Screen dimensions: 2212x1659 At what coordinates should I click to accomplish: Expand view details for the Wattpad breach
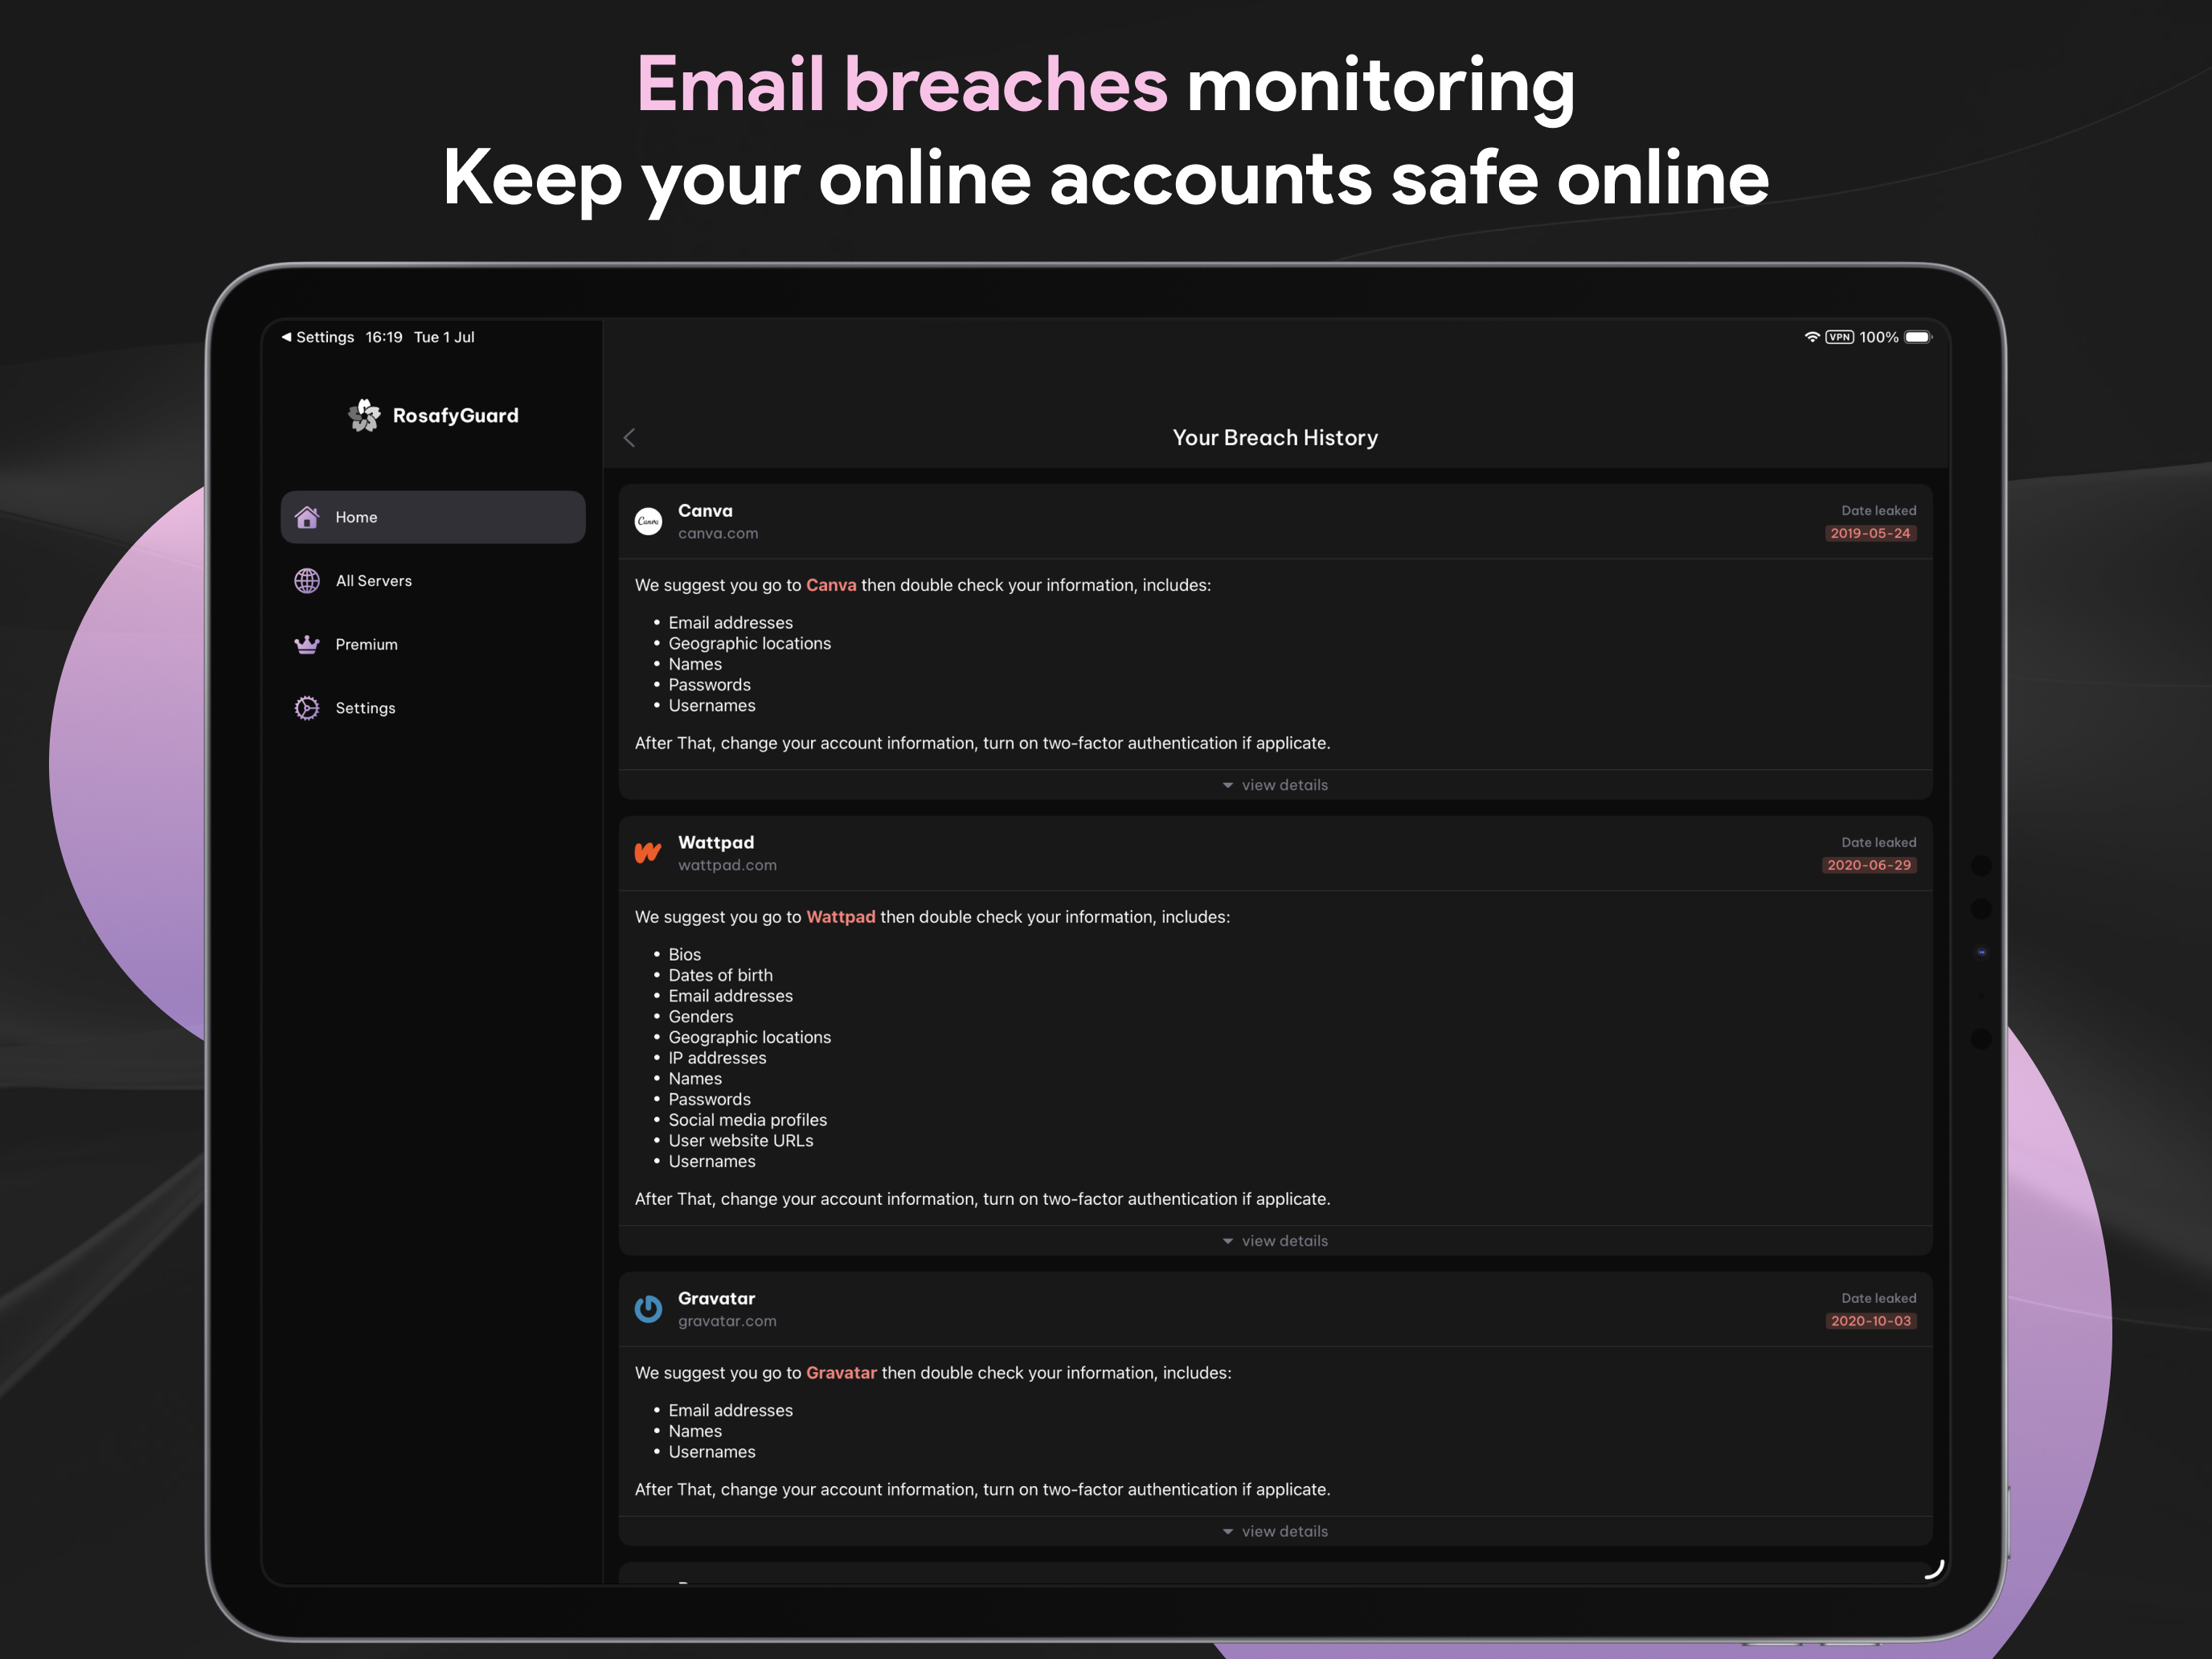(x=1275, y=1241)
